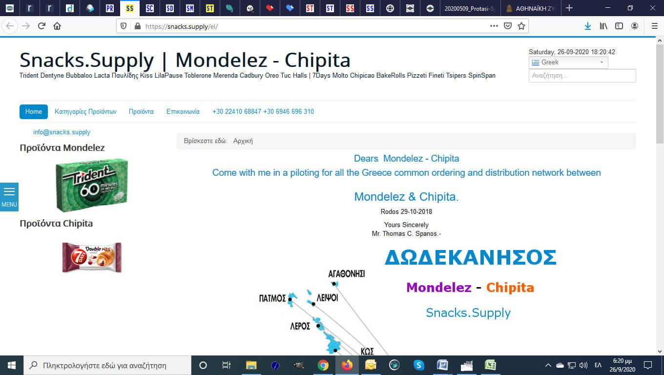Toggle browser sidebar view
The height and width of the screenshot is (375, 664).
pos(619,26)
